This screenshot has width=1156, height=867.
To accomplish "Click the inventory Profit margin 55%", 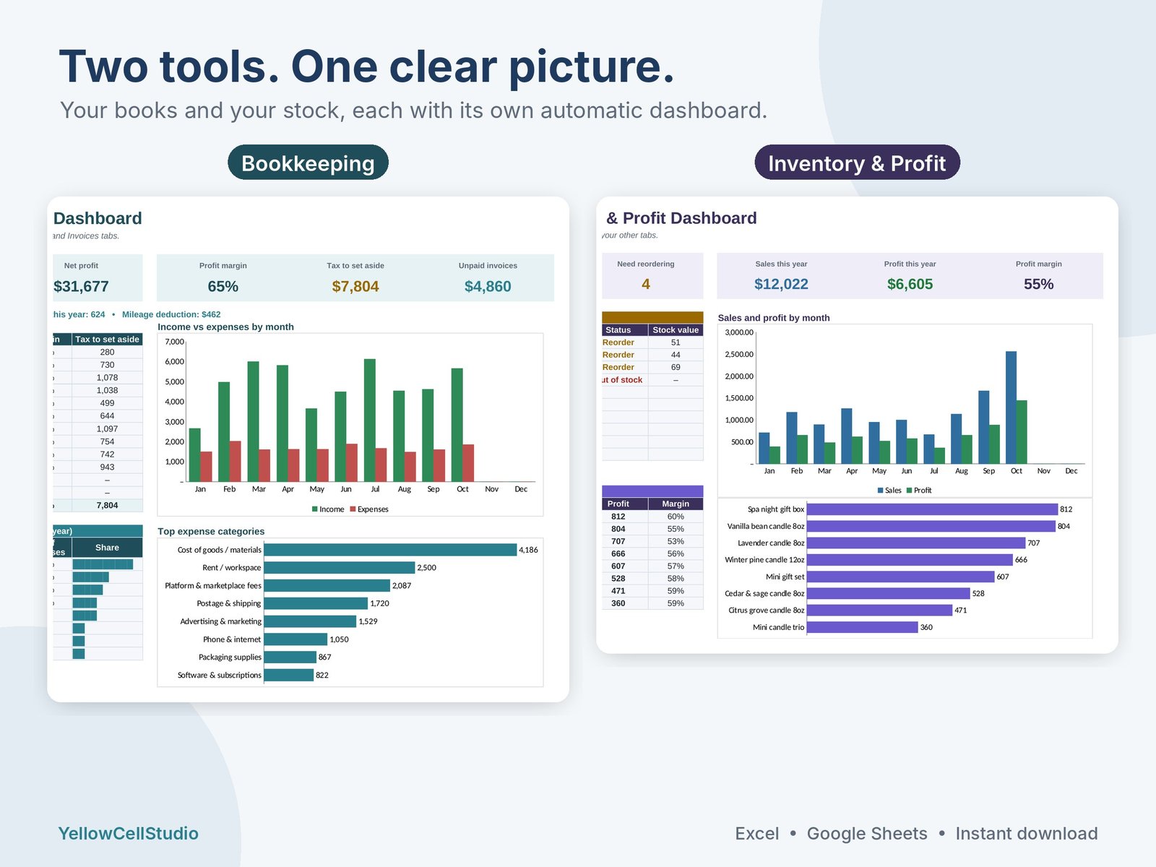I will (1038, 284).
